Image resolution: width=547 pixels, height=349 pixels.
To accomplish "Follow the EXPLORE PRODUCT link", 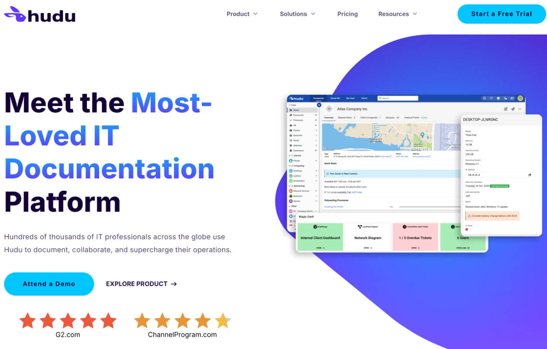I will coord(141,284).
